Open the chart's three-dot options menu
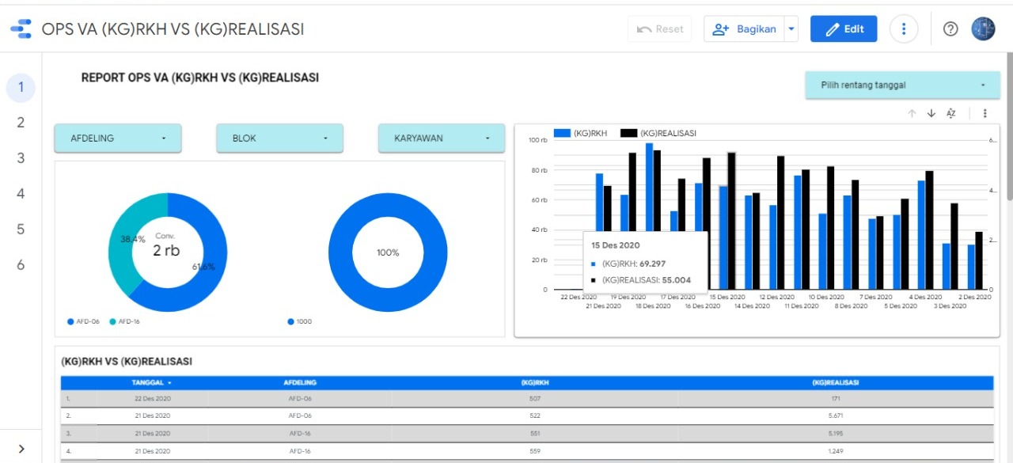Viewport: 1013px width, 463px height. point(985,114)
